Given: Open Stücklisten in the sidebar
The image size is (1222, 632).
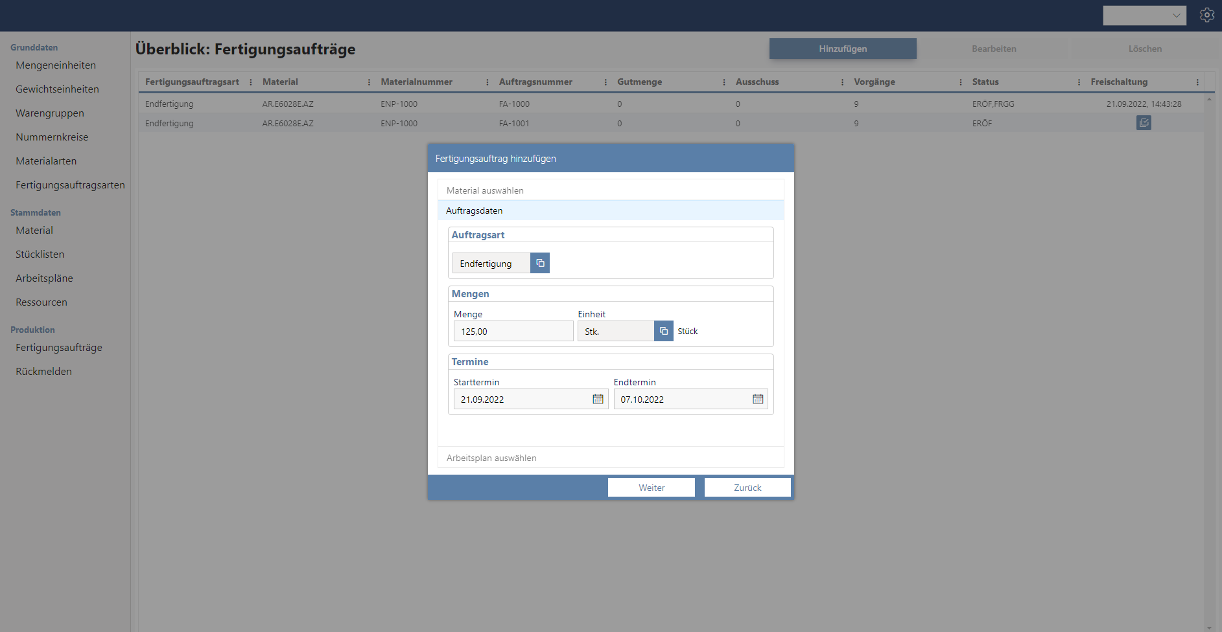Looking at the screenshot, I should pyautogui.click(x=40, y=254).
